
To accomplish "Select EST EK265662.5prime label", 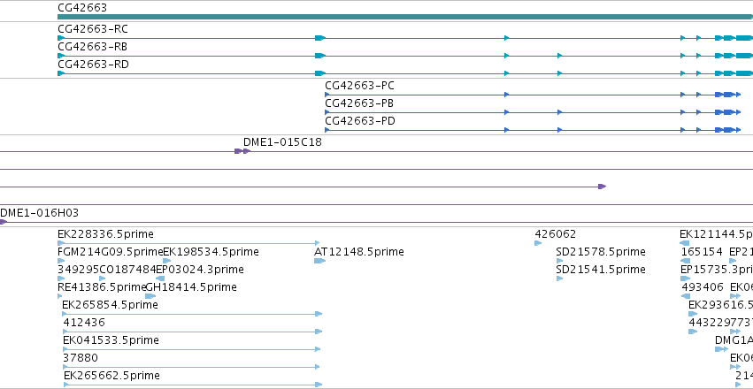I will [x=111, y=376].
